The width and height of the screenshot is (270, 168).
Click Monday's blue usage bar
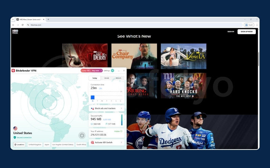[92, 97]
